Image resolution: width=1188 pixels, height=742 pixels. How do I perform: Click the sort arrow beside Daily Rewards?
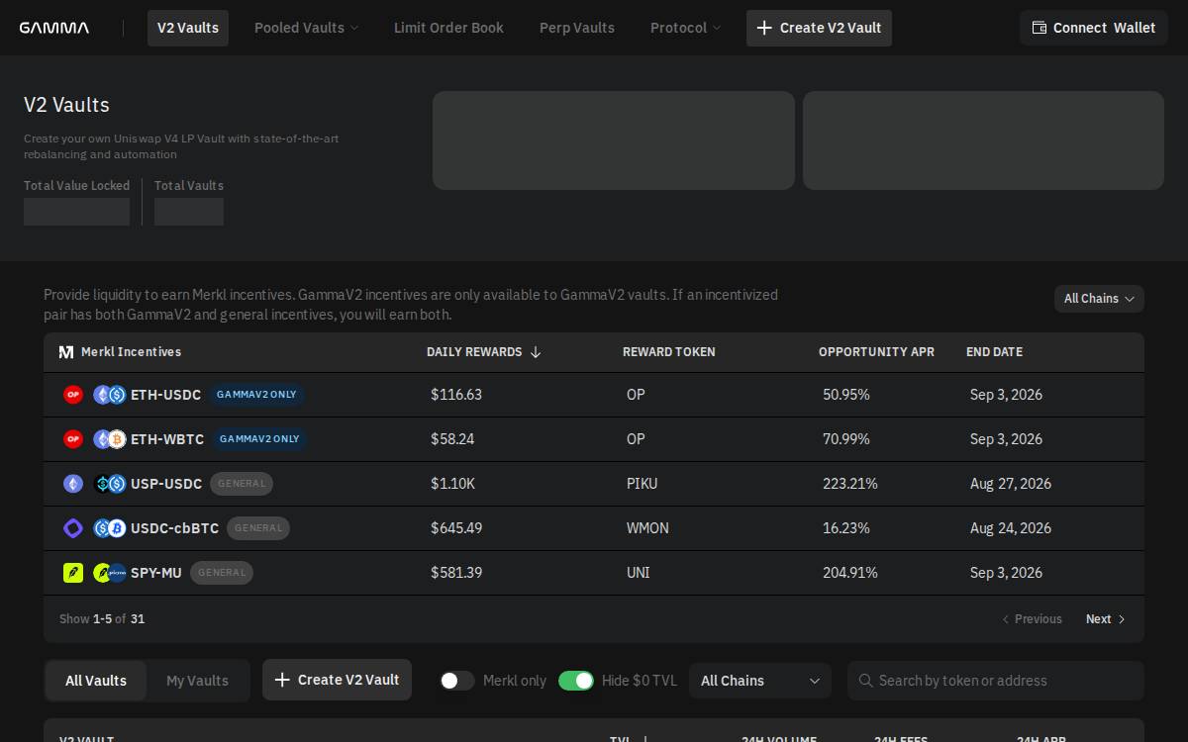tap(536, 352)
